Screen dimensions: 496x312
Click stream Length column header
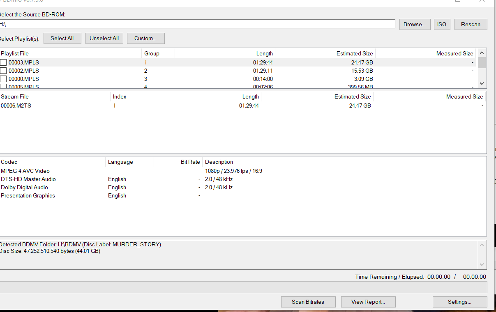(x=205, y=96)
